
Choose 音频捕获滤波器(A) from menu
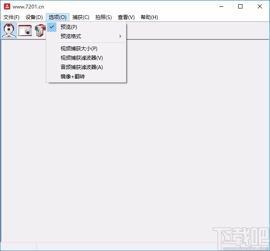86,67
